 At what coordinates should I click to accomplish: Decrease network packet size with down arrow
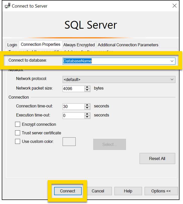click(87, 90)
